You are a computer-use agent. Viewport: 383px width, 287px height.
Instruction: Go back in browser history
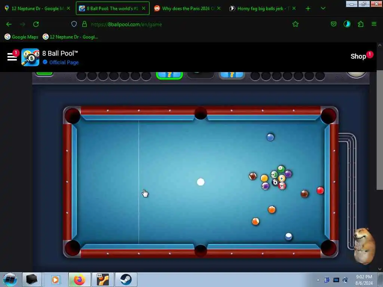(9, 24)
